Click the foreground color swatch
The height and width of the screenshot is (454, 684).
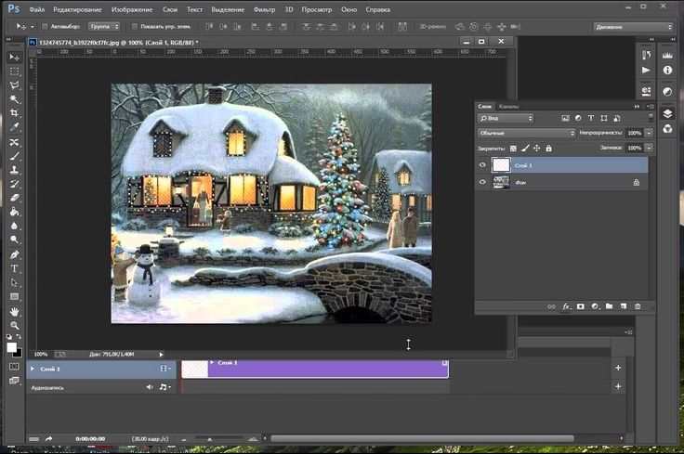click(12, 347)
